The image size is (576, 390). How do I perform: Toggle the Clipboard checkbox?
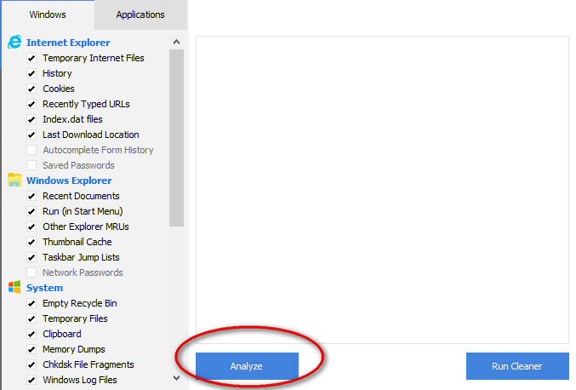[x=31, y=334]
